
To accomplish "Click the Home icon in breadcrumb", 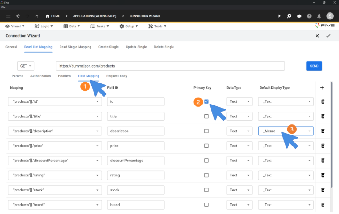I will click(48, 16).
